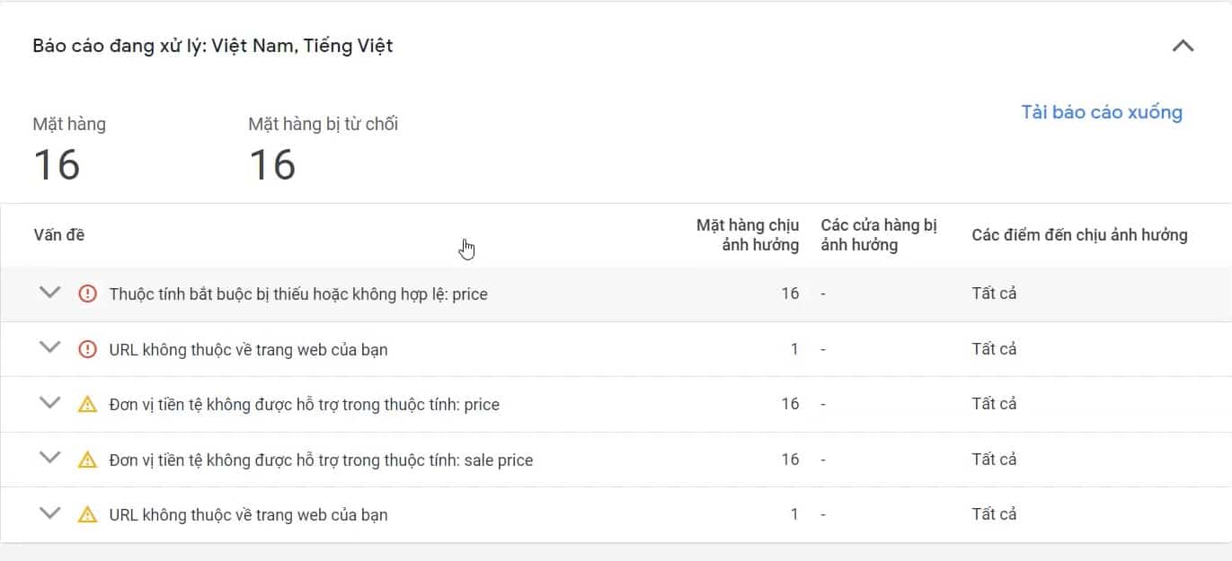Click report title "Báo cáo đang xử lý"

click(213, 46)
